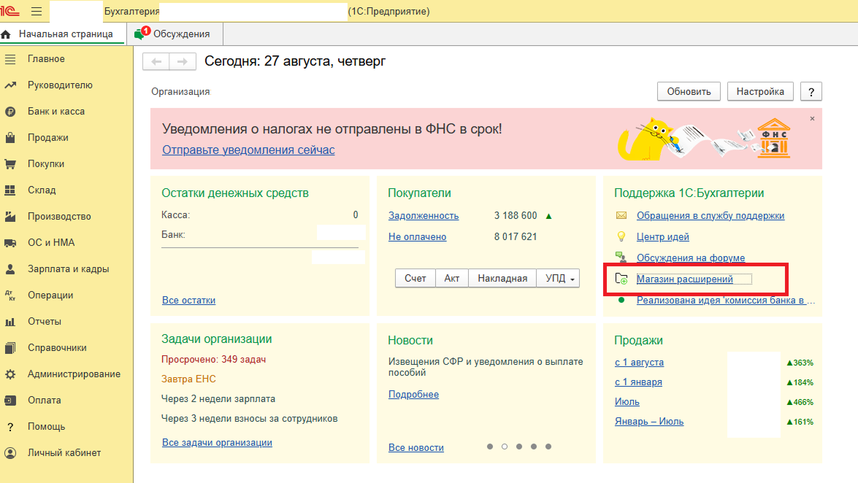Image resolution: width=858 pixels, height=483 pixels.
Task: Switch to the Обсуждения tab
Action: tap(175, 34)
